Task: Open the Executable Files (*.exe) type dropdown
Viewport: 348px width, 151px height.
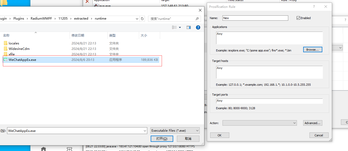Action: tap(198, 131)
